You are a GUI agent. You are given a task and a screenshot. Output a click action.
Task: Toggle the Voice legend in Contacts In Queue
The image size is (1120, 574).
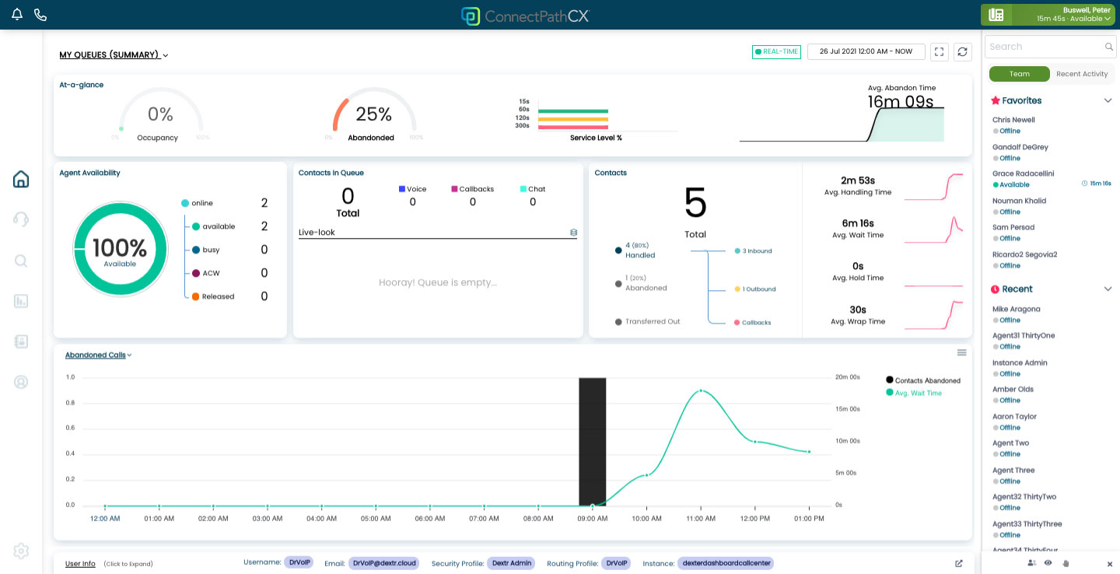pyautogui.click(x=413, y=189)
